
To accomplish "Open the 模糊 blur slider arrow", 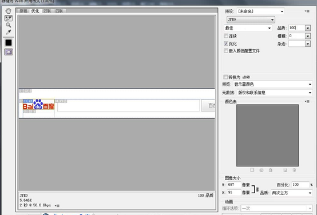I will coord(308,36).
